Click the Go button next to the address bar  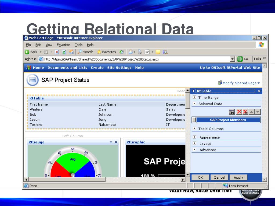click(243, 59)
